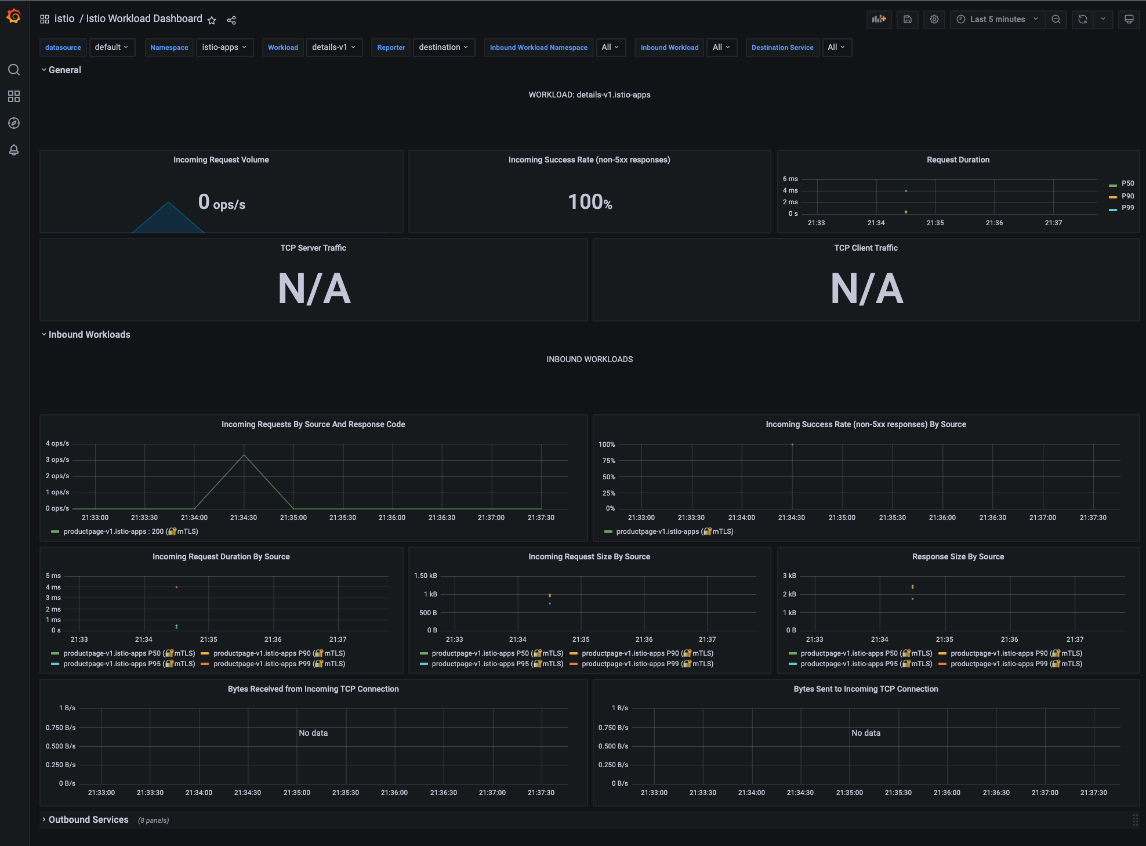Add a new panel using the toolbar icon
Viewport: 1146px width, 846px height.
[x=879, y=19]
